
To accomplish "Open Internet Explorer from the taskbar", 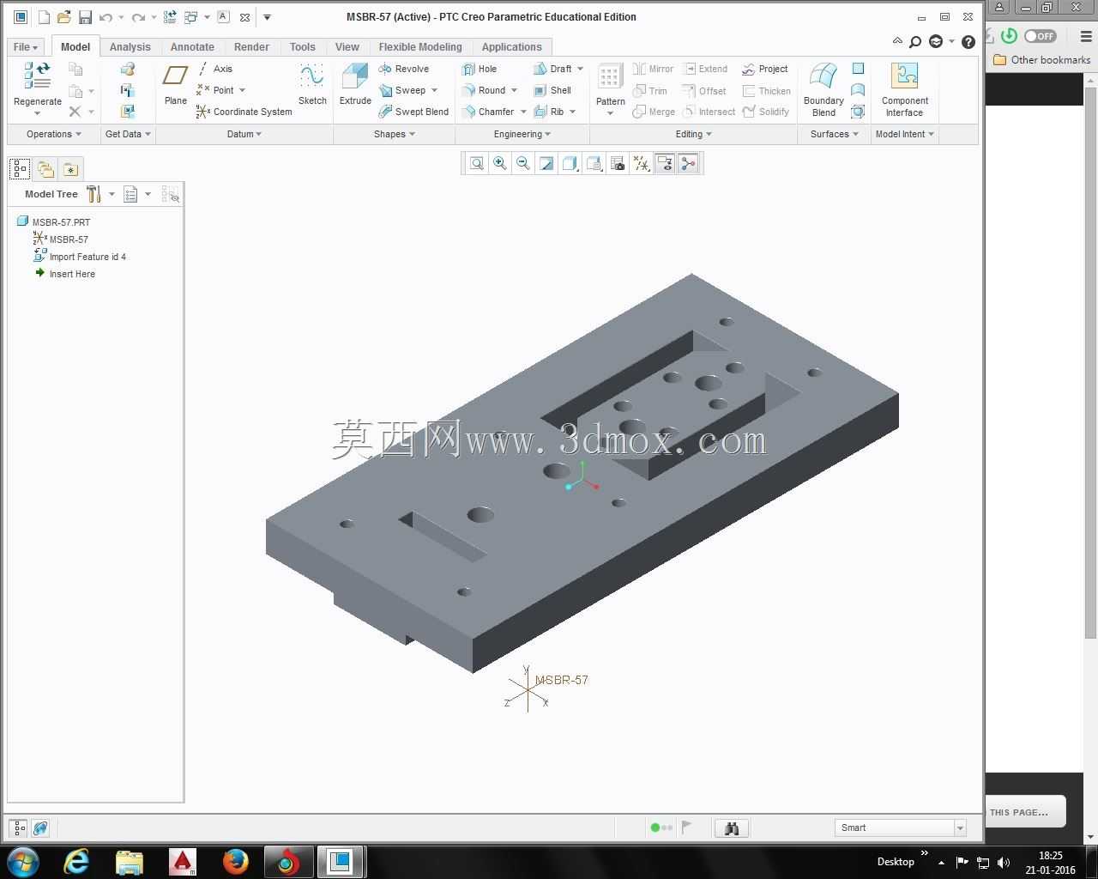I will point(76,861).
